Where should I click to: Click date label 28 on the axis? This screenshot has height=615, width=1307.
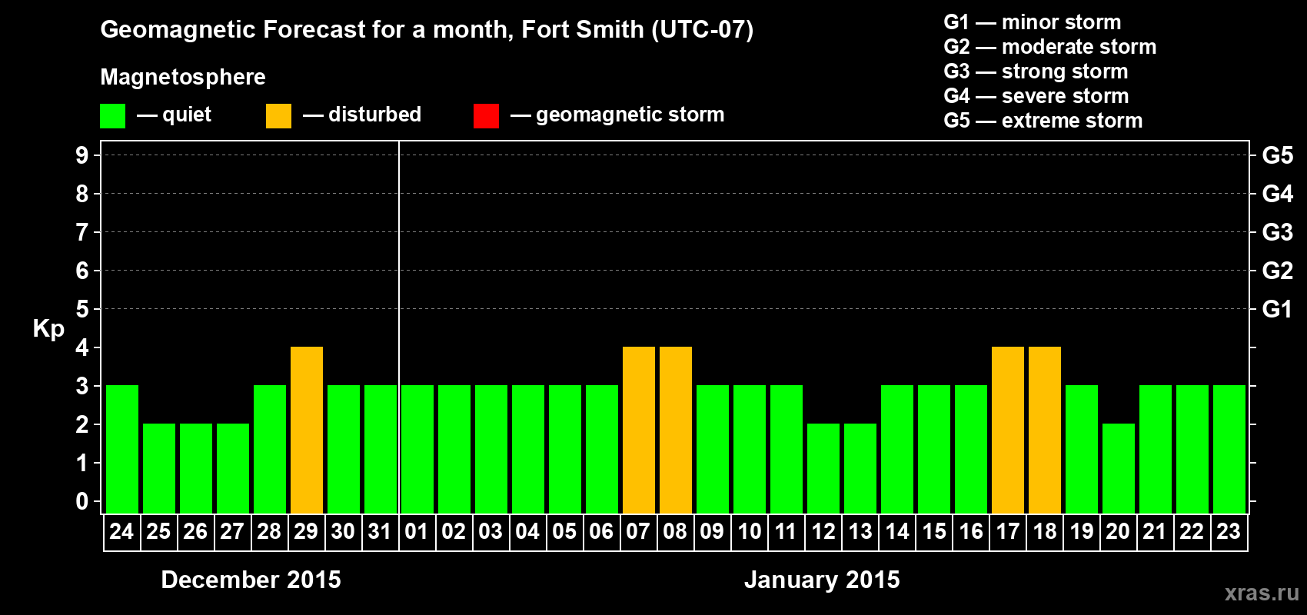coord(269,532)
